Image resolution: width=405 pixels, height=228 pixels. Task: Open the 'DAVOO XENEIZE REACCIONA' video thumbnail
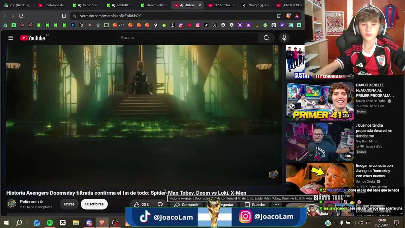click(x=320, y=101)
